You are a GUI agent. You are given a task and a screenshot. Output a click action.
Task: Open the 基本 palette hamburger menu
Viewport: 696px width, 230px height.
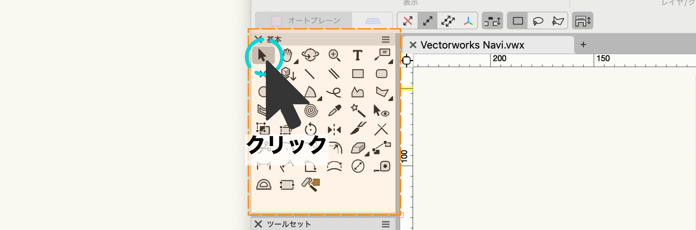click(x=386, y=39)
